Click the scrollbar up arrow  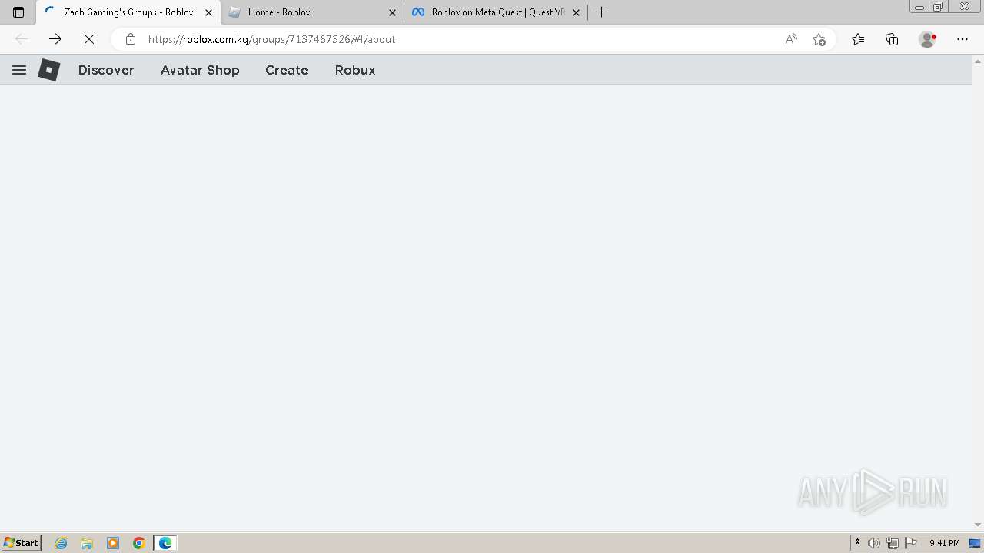(978, 61)
